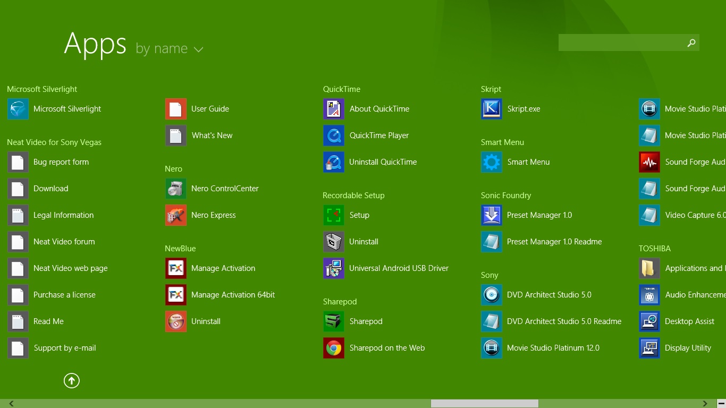Click the scrollbar left arrow
The image size is (726, 408).
[x=11, y=404]
